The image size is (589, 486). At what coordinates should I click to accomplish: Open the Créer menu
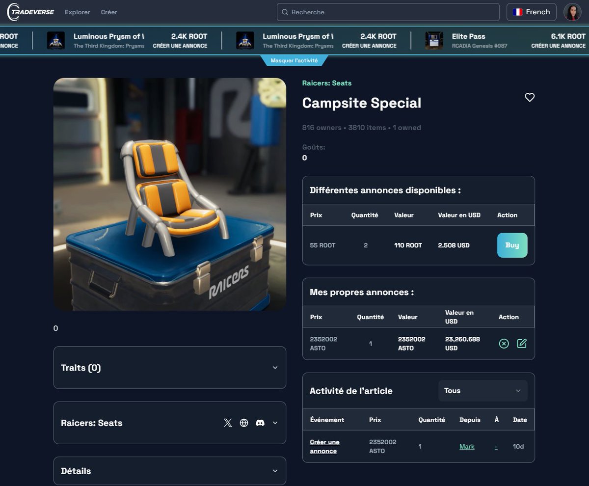109,12
